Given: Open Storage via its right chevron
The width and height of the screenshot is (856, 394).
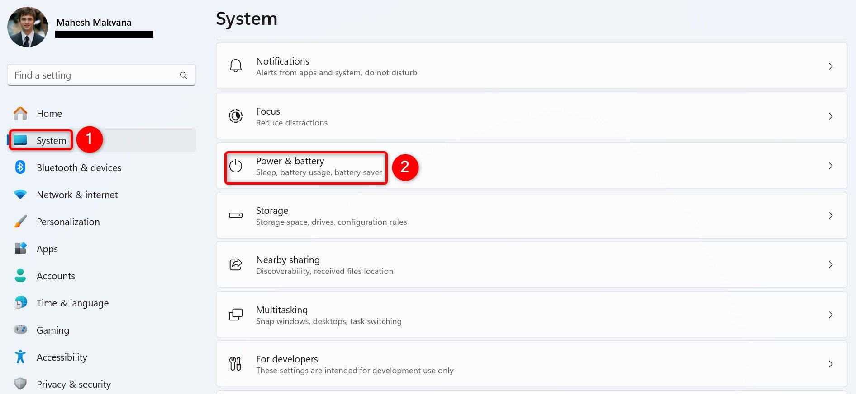Looking at the screenshot, I should coord(831,215).
